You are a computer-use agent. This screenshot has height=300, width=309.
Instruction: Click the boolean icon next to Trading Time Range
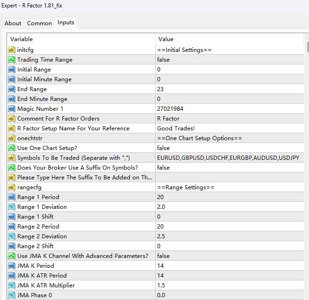pyautogui.click(x=11, y=60)
